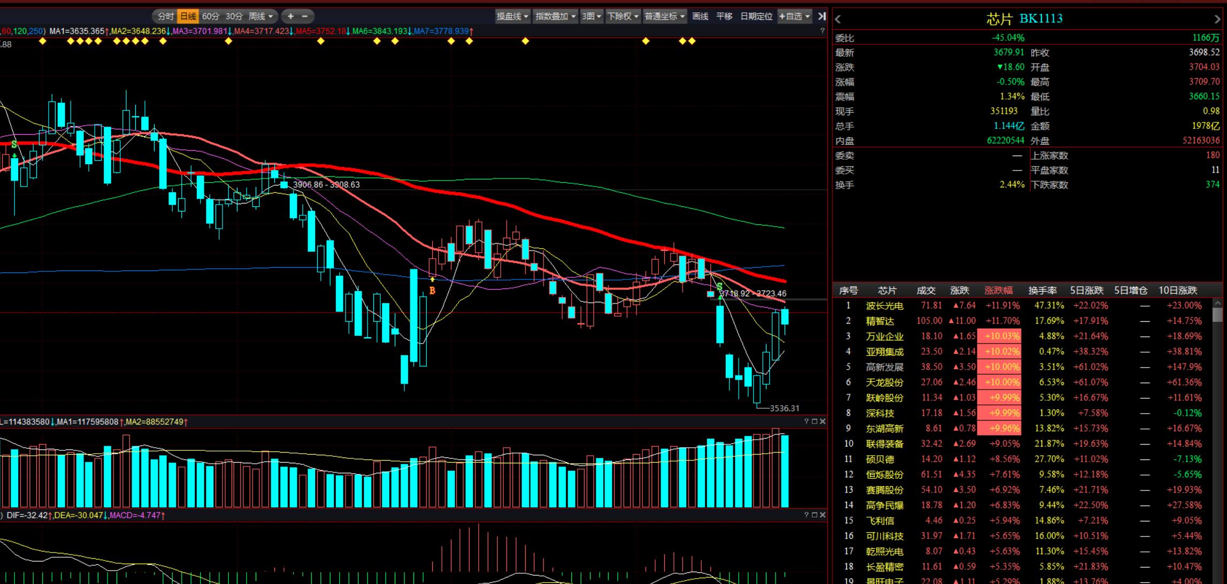Screen dimensions: 1227x584
Task: Open the 下除权 adjustment dropdown
Action: (623, 17)
